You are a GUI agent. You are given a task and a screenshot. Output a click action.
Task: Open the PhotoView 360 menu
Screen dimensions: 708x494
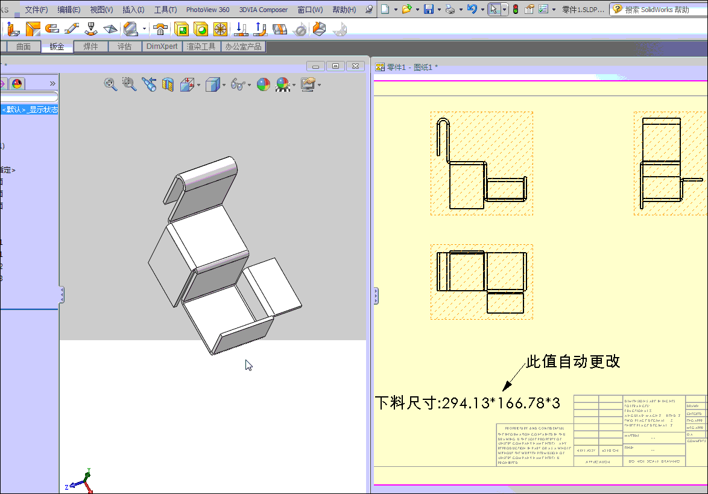207,10
